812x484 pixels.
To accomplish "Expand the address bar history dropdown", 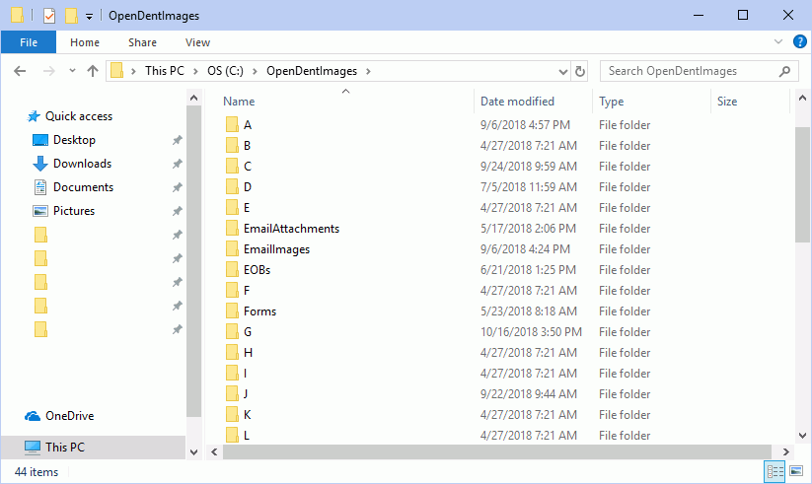I will coord(563,71).
